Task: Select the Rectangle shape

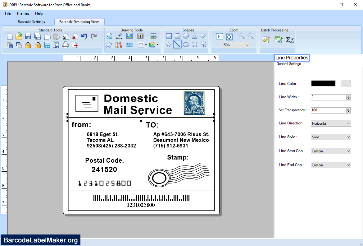Action: pos(169,36)
